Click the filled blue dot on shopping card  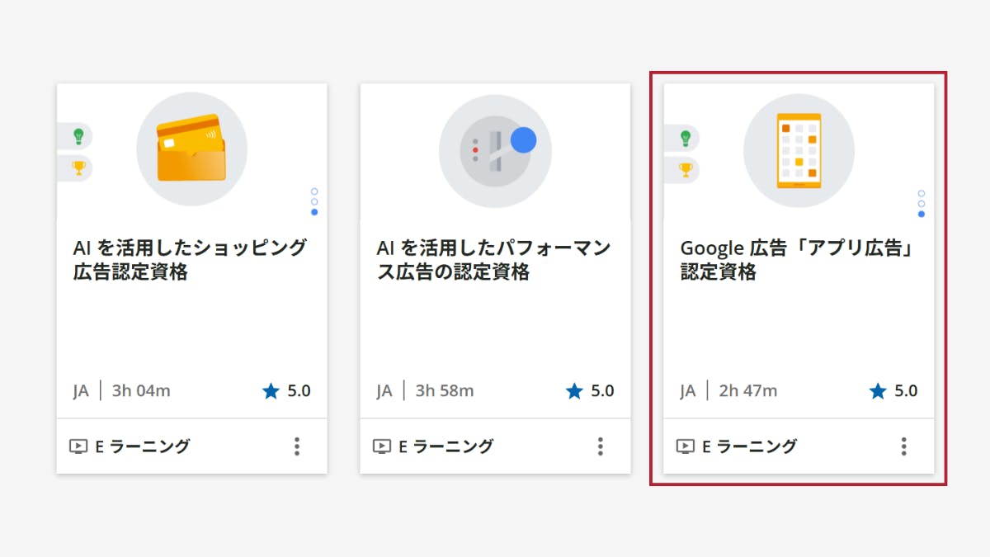point(314,212)
